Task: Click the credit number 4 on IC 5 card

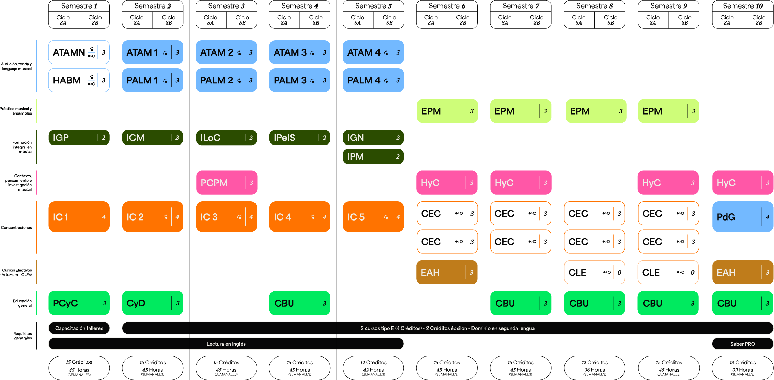Action: (x=398, y=217)
